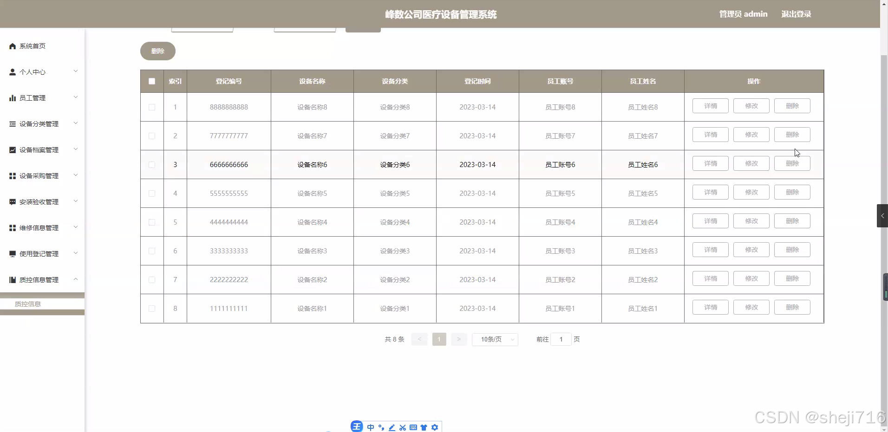The height and width of the screenshot is (432, 888).
Task: Check the select-all checkbox in table header
Action: (152, 81)
